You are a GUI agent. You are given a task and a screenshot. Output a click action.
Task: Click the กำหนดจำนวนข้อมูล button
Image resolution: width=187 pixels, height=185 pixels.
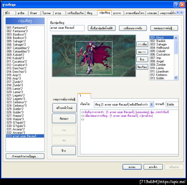(x=25, y=156)
